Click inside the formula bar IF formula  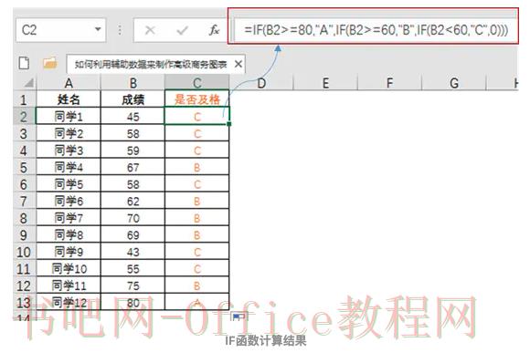point(376,30)
